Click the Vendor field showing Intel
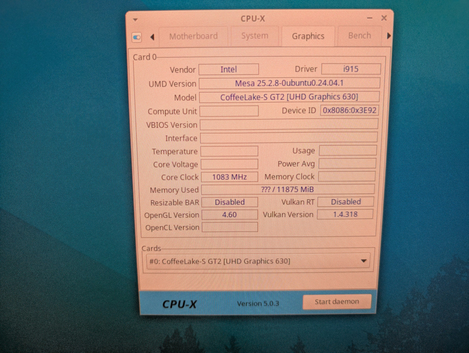The width and height of the screenshot is (469, 353). [x=229, y=70]
